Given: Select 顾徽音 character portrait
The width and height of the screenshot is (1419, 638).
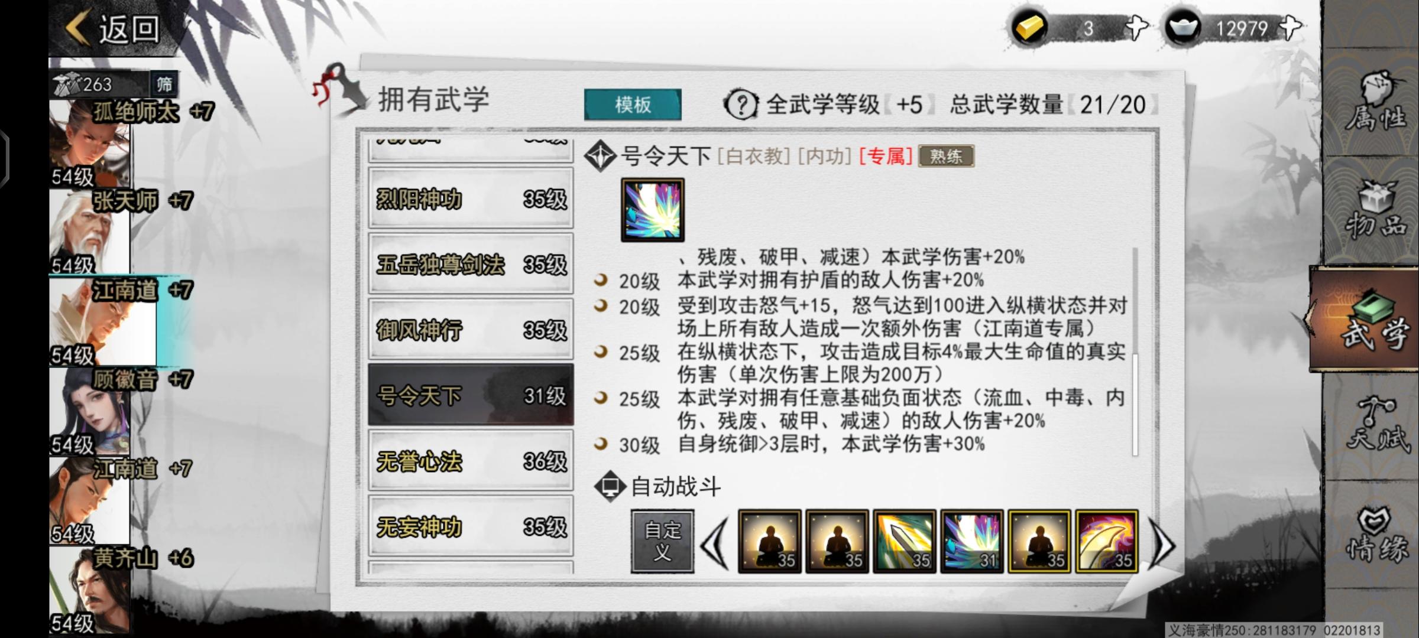Looking at the screenshot, I should (x=90, y=411).
